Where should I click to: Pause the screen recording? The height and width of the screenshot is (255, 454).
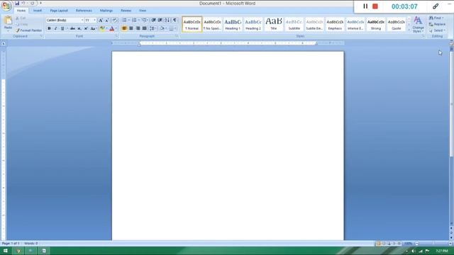[365, 6]
